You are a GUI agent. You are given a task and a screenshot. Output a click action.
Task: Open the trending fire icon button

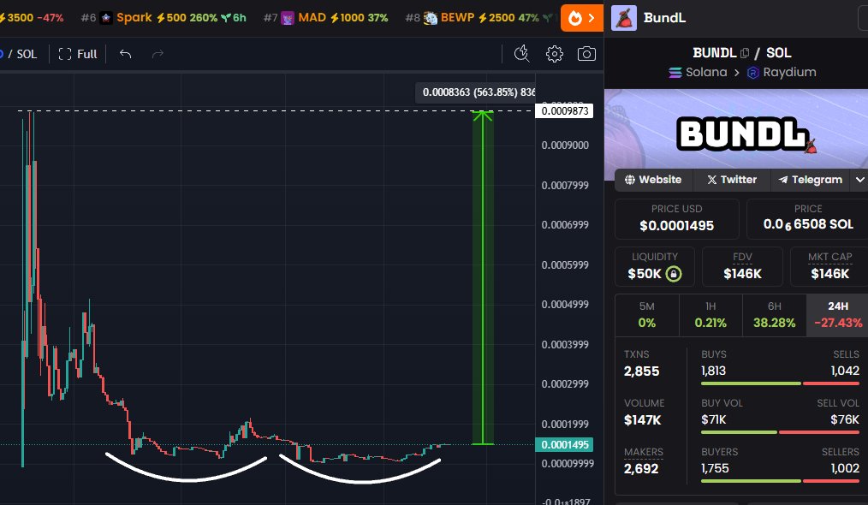coord(582,18)
